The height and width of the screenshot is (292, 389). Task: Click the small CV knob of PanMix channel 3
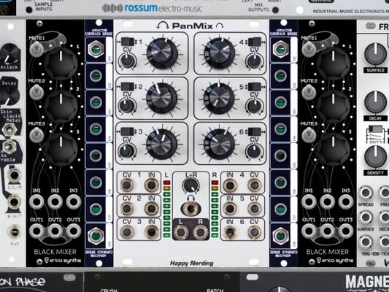point(127,151)
